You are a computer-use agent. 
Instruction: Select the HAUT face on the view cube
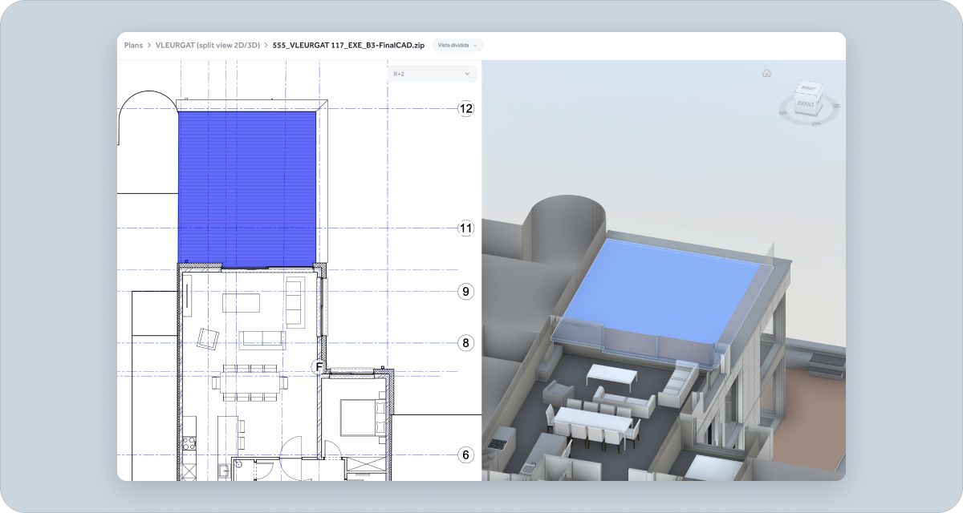[808, 88]
